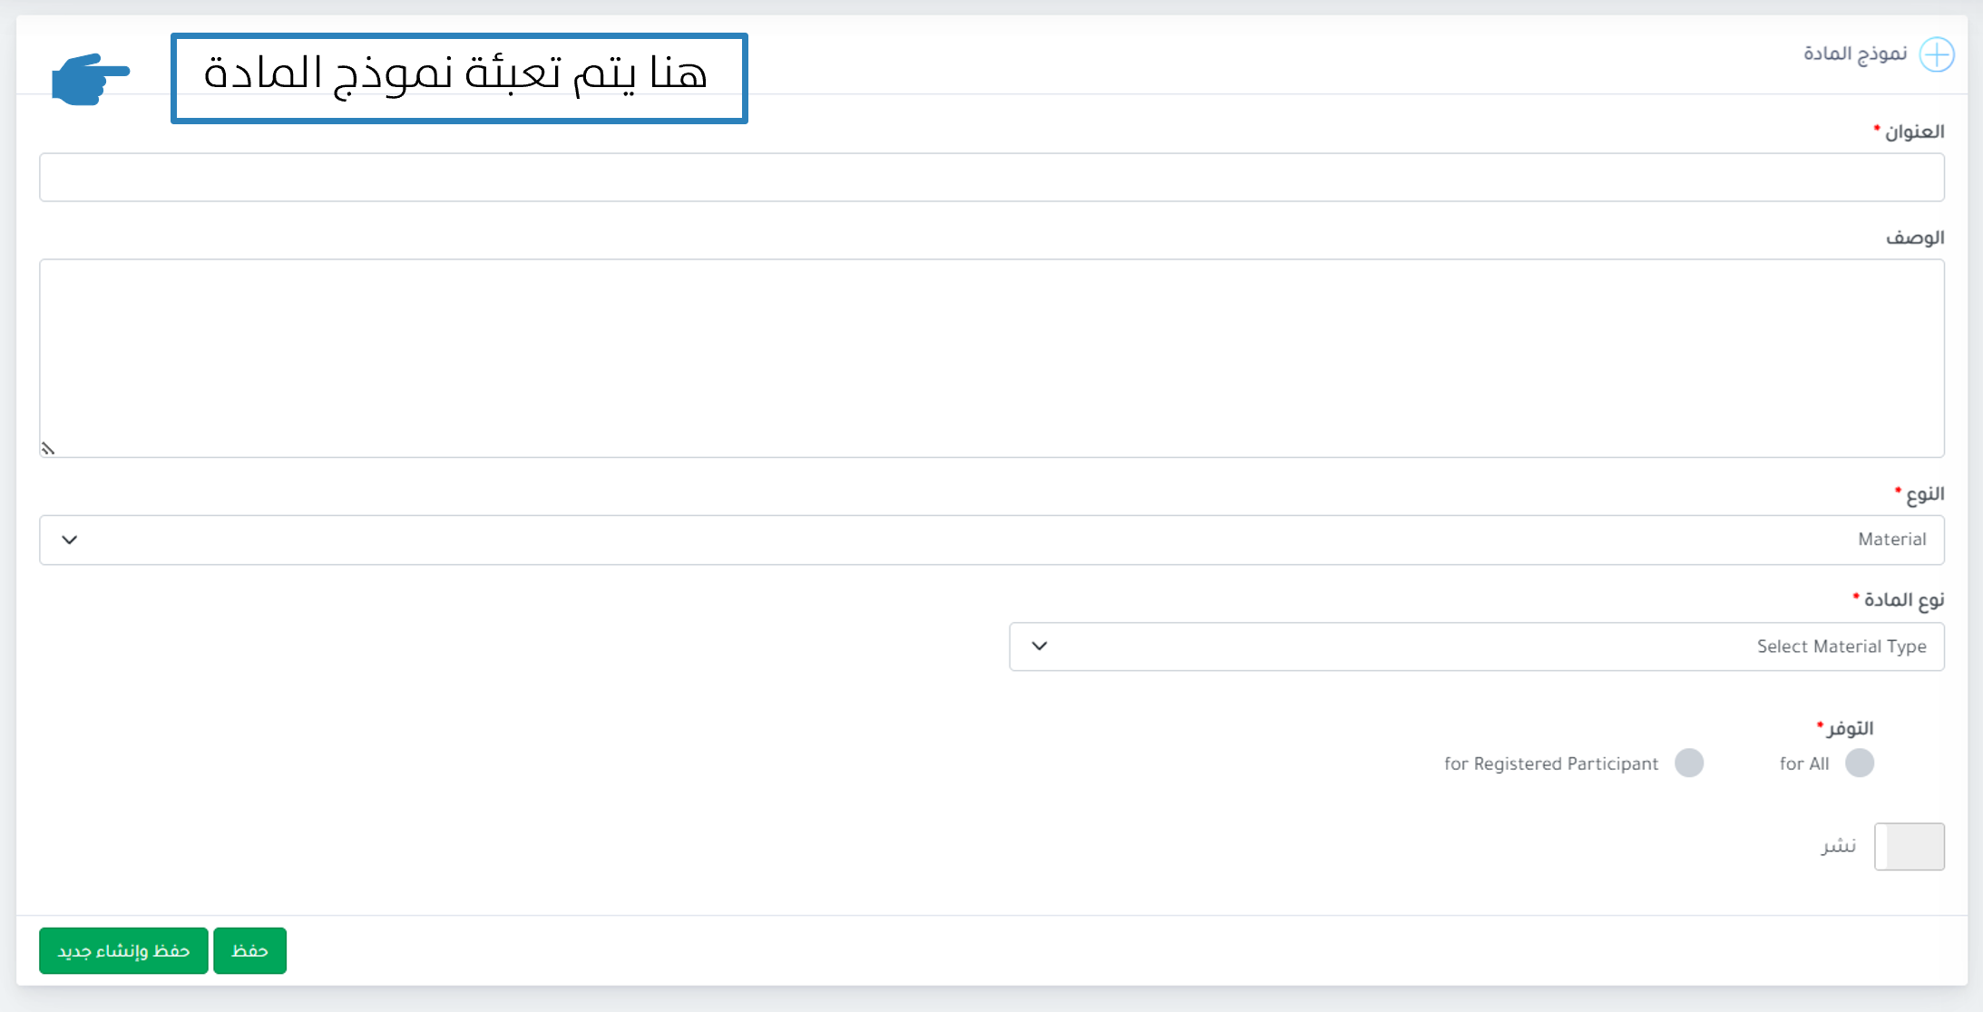Screen dimensions: 1983x1012
Task: Click the textarea resize grip icon
Action: (x=48, y=448)
